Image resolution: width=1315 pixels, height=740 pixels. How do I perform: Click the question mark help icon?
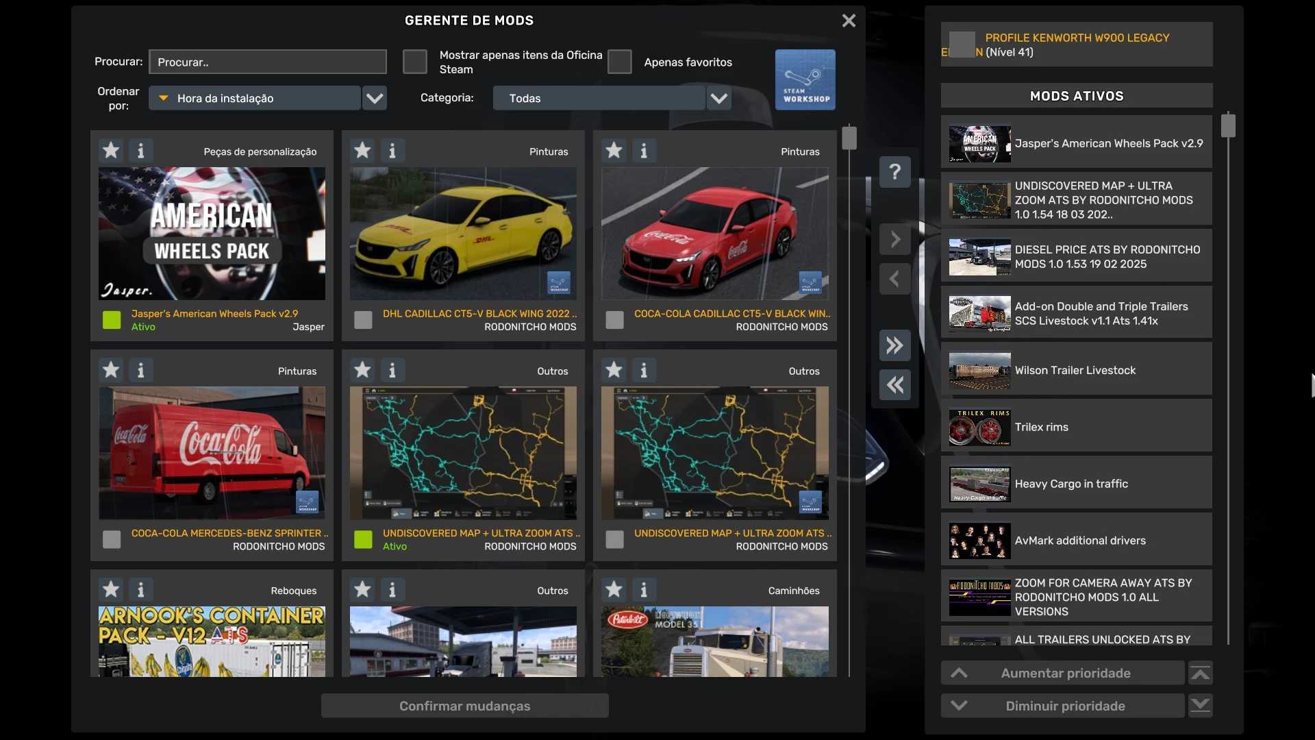click(894, 171)
